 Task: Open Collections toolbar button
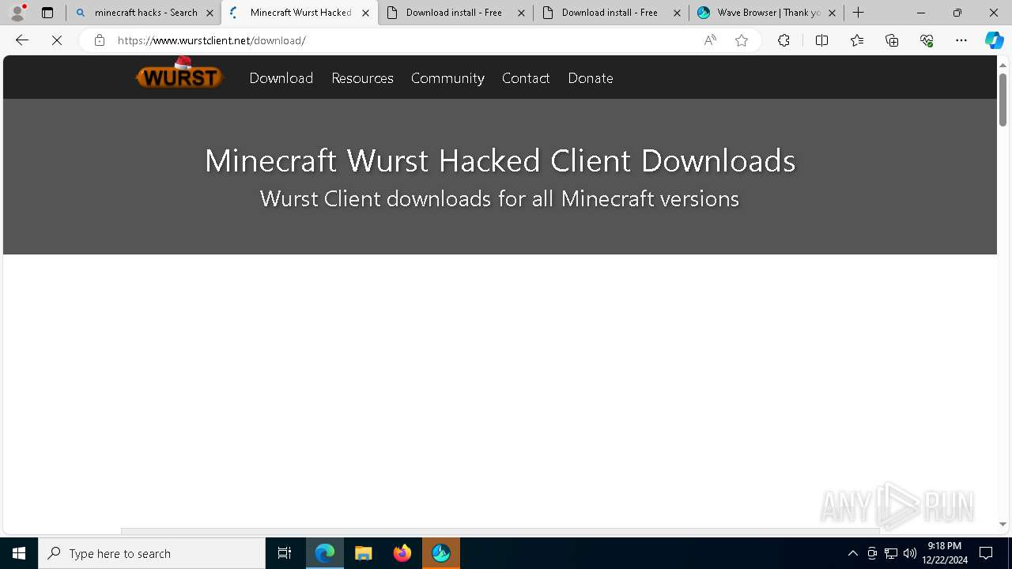tap(892, 40)
